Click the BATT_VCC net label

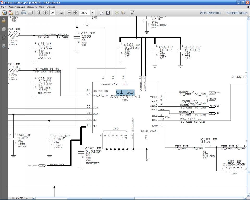click(57, 164)
